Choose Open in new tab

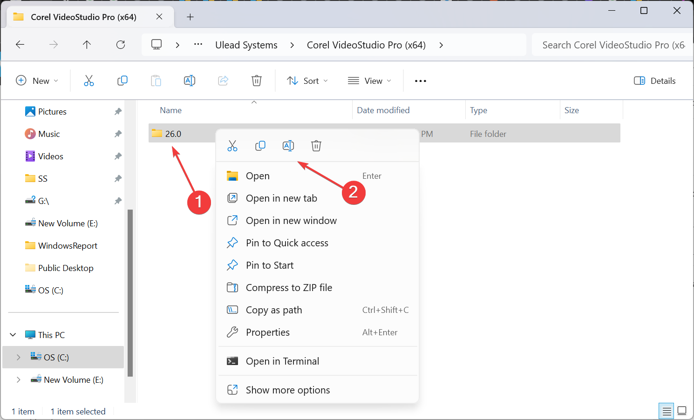(318, 198)
